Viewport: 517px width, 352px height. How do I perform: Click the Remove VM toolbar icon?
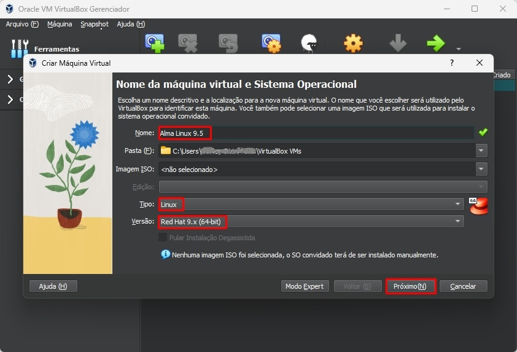point(188,43)
